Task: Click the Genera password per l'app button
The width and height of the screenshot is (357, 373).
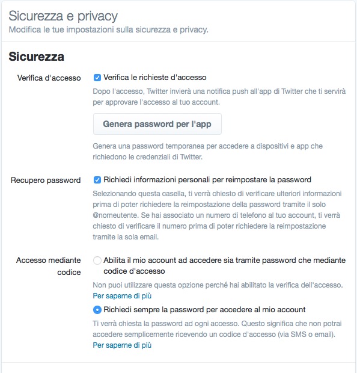Action: [x=157, y=124]
